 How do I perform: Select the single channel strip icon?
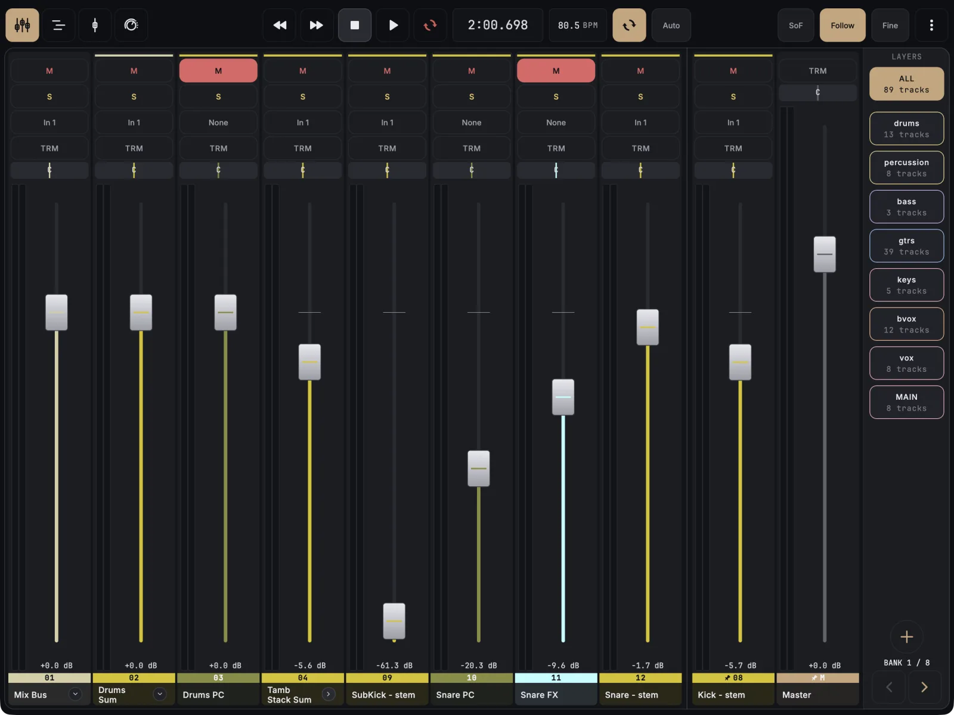(95, 25)
